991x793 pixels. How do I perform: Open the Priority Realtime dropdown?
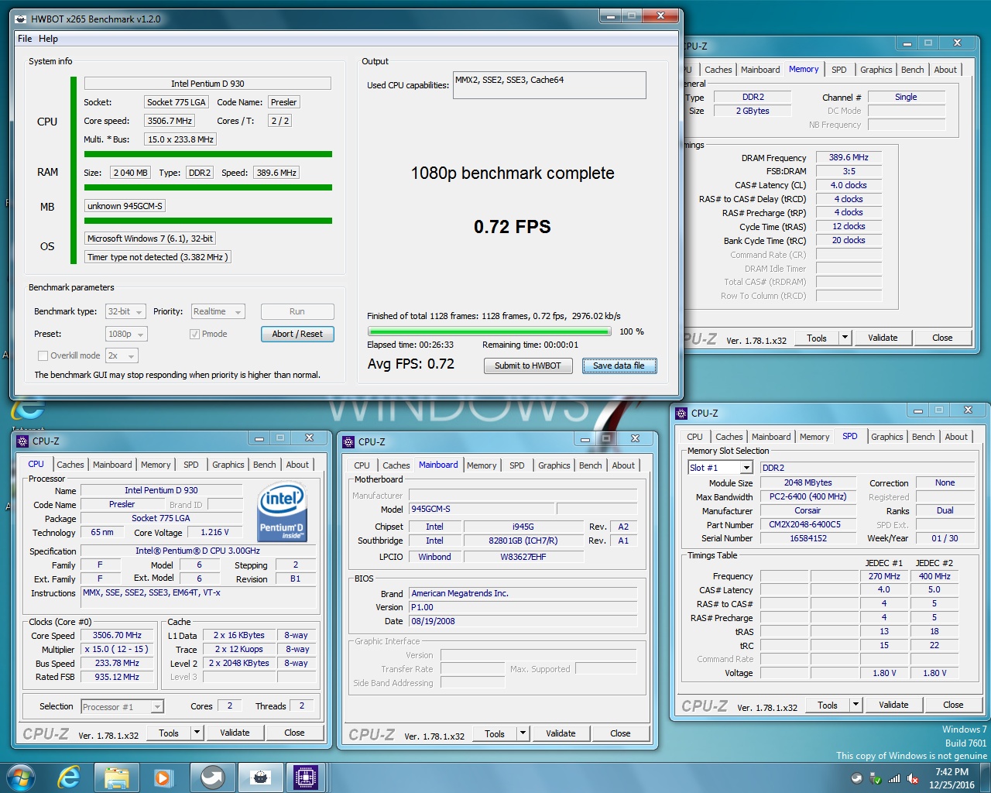pos(218,311)
